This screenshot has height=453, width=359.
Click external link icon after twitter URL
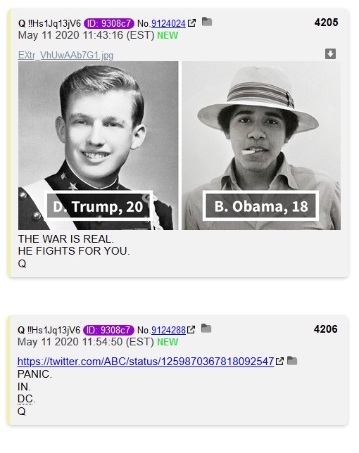point(279,361)
